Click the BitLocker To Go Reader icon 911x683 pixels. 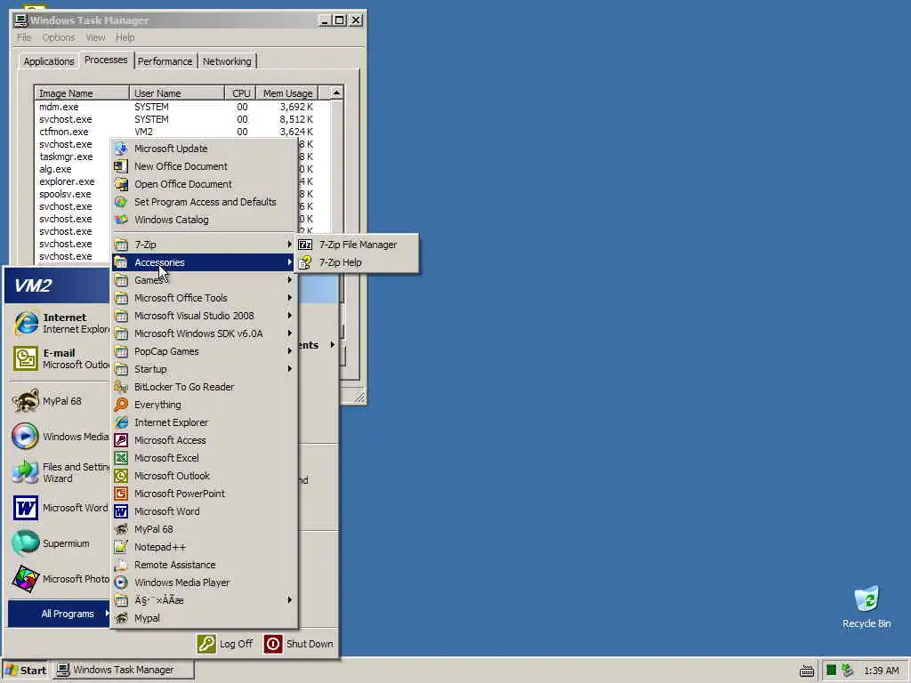coord(121,387)
